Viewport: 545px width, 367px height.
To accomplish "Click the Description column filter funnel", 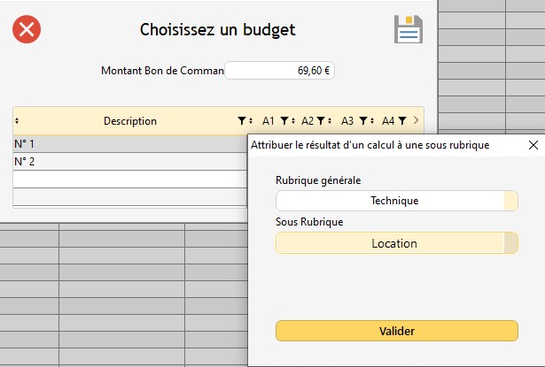I will point(242,120).
